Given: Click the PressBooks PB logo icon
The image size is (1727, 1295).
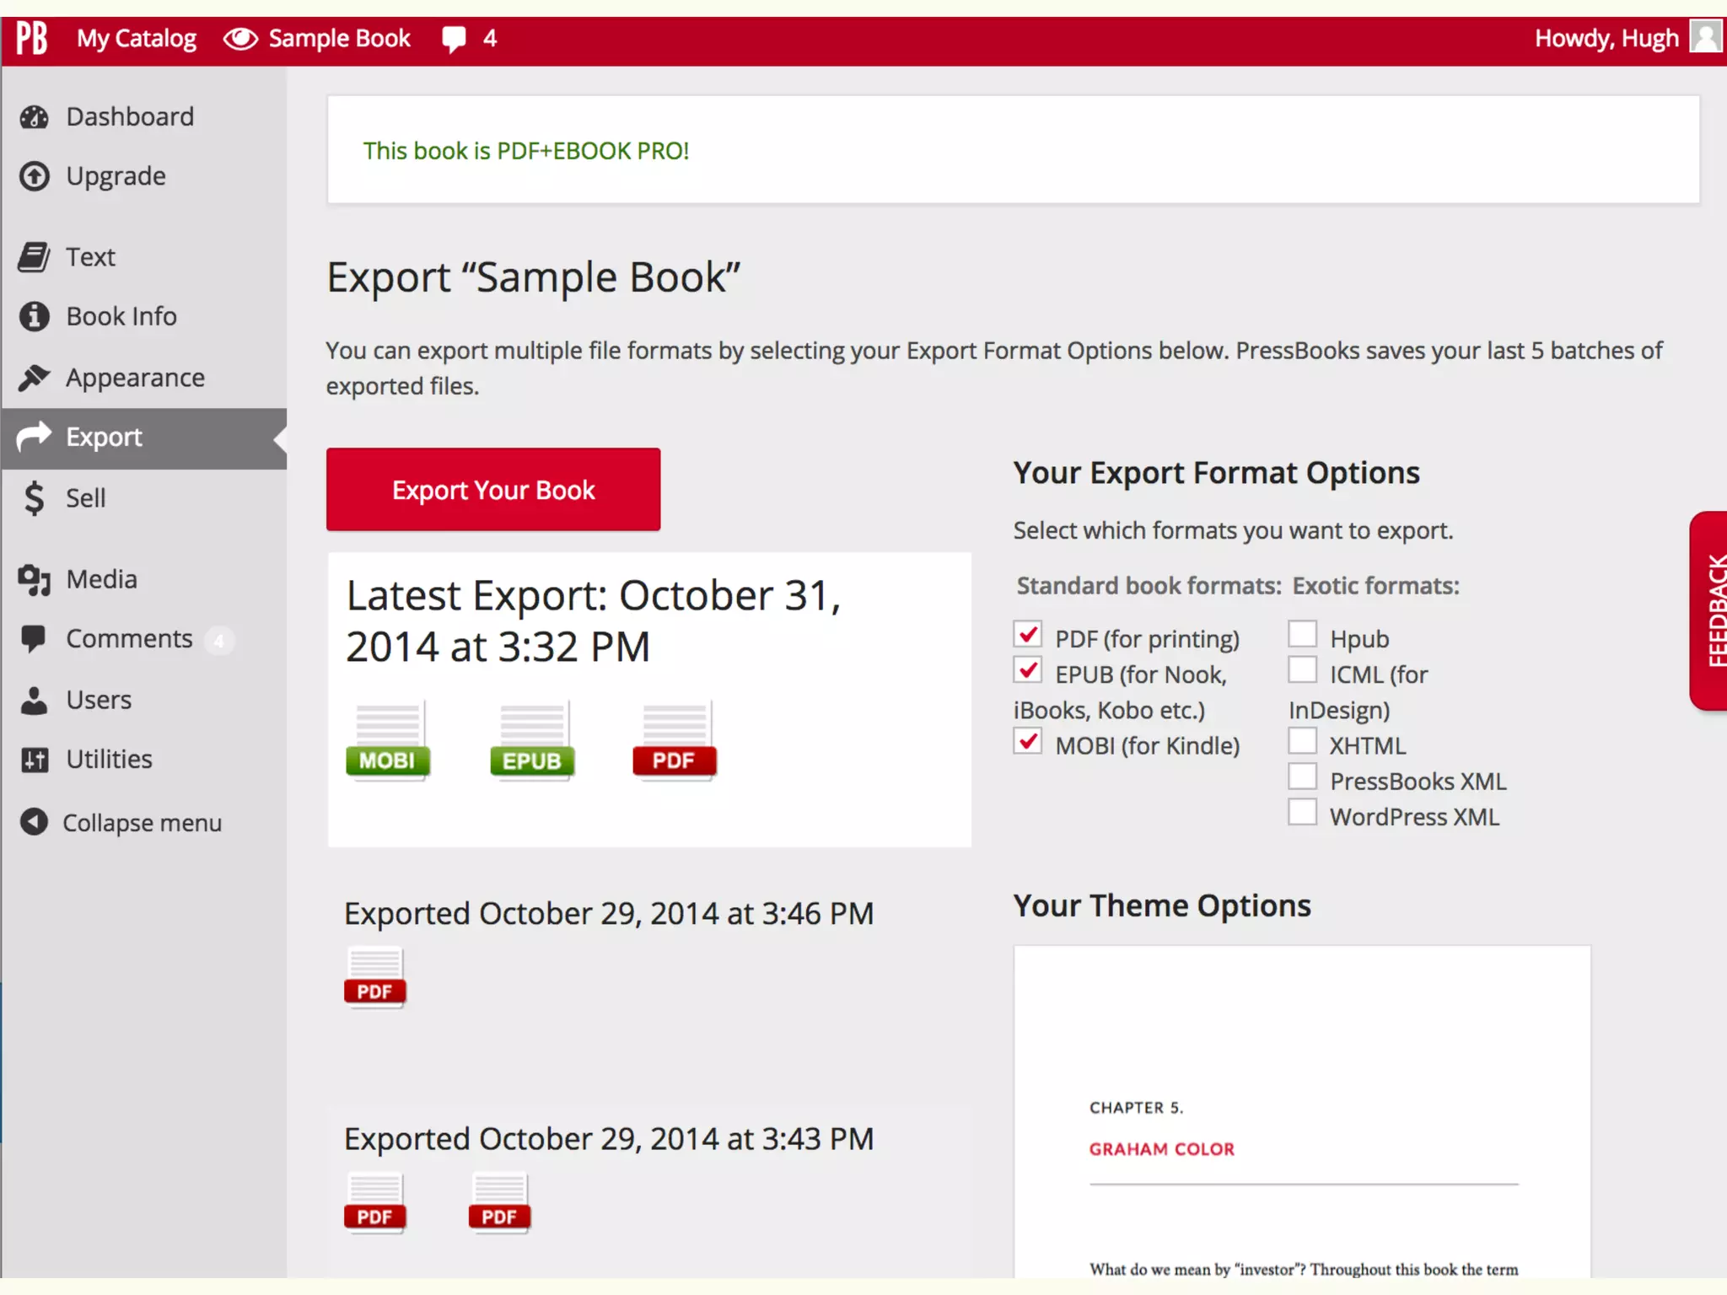Looking at the screenshot, I should tap(32, 38).
